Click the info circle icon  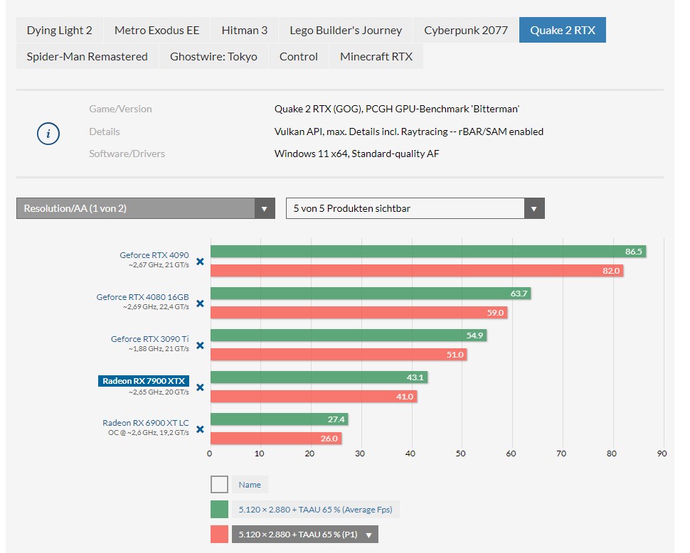(48, 133)
